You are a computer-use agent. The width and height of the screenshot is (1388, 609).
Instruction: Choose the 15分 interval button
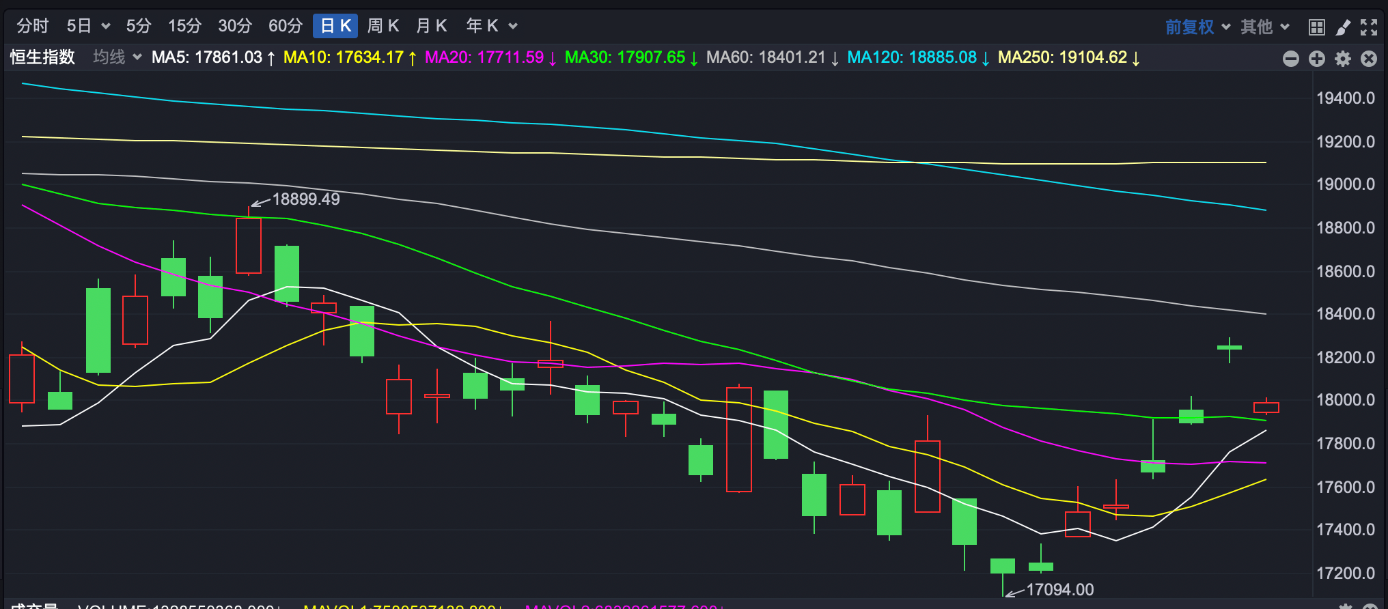point(184,26)
